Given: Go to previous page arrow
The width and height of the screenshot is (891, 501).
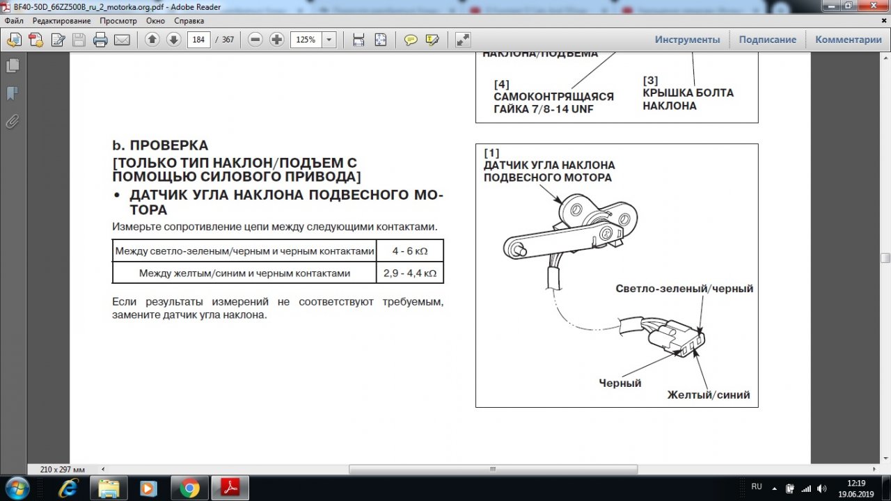Looking at the screenshot, I should click(152, 40).
